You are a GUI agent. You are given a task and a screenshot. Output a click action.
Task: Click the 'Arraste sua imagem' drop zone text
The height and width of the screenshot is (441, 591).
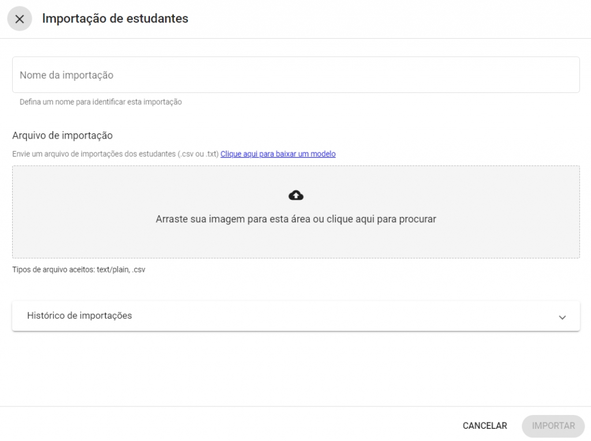pyautogui.click(x=231, y=219)
